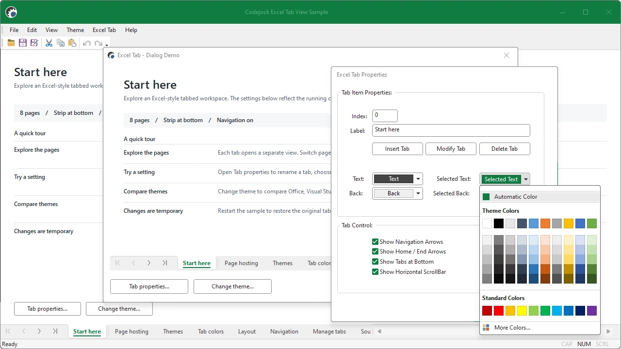
Task: Click the Save toolbar icon
Action: pyautogui.click(x=23, y=43)
